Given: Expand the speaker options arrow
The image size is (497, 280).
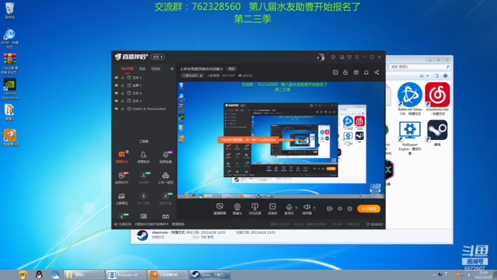Looking at the screenshot, I should (314, 208).
